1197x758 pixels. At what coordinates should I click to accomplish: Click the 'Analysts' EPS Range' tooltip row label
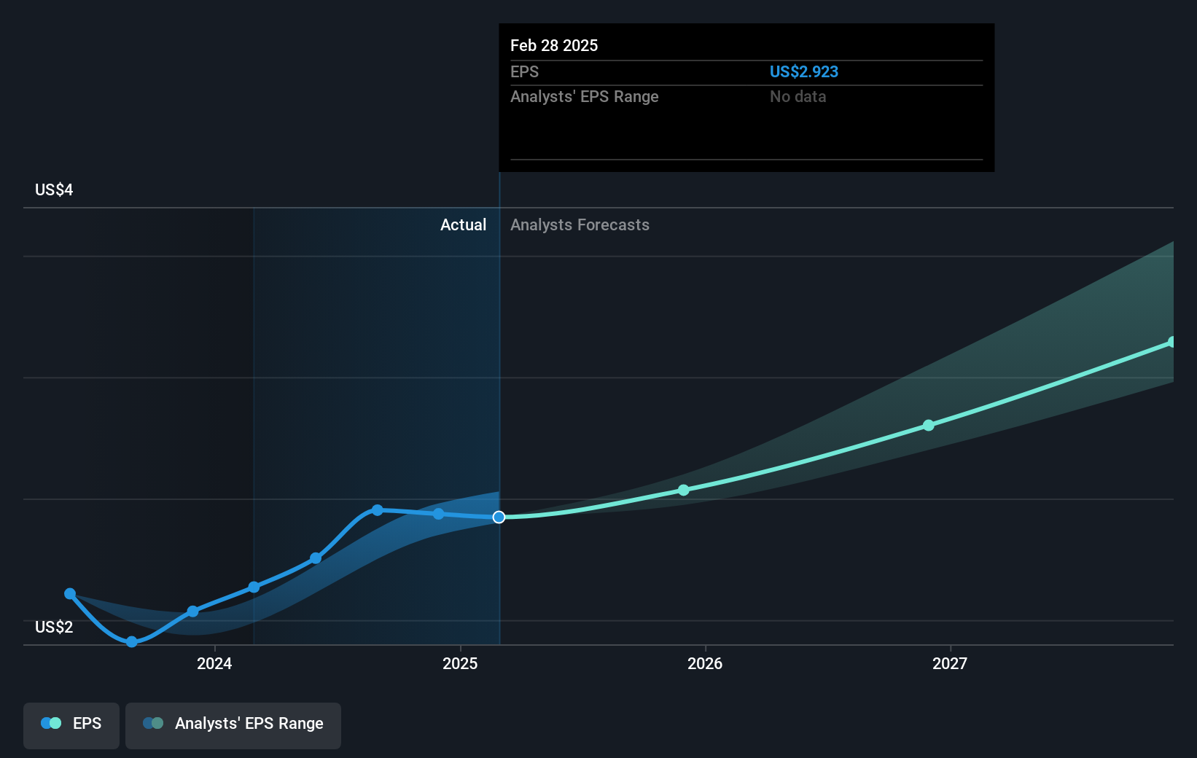585,96
